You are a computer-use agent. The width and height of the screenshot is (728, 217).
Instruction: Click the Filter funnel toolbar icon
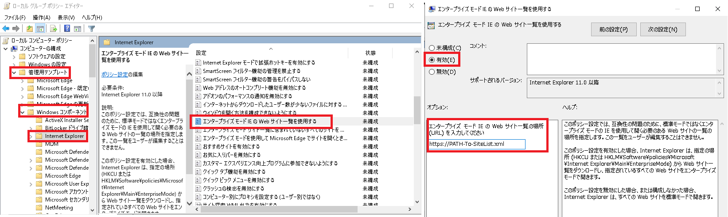(91, 29)
